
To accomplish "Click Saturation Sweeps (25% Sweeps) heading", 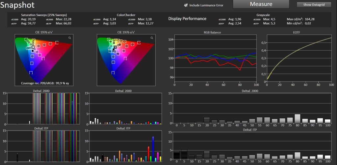I will (x=44, y=15).
